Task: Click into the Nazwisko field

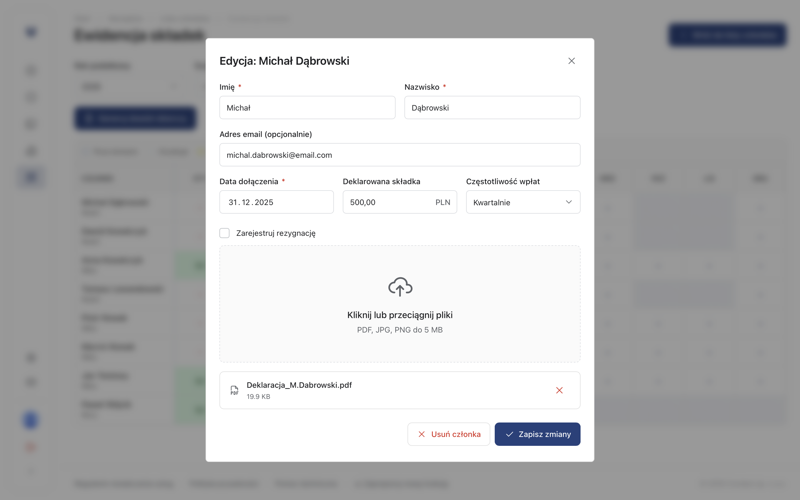Action: click(x=492, y=108)
